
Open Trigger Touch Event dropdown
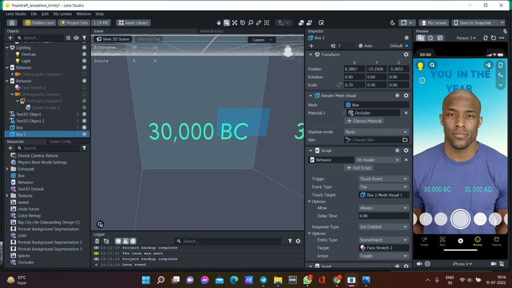384,179
